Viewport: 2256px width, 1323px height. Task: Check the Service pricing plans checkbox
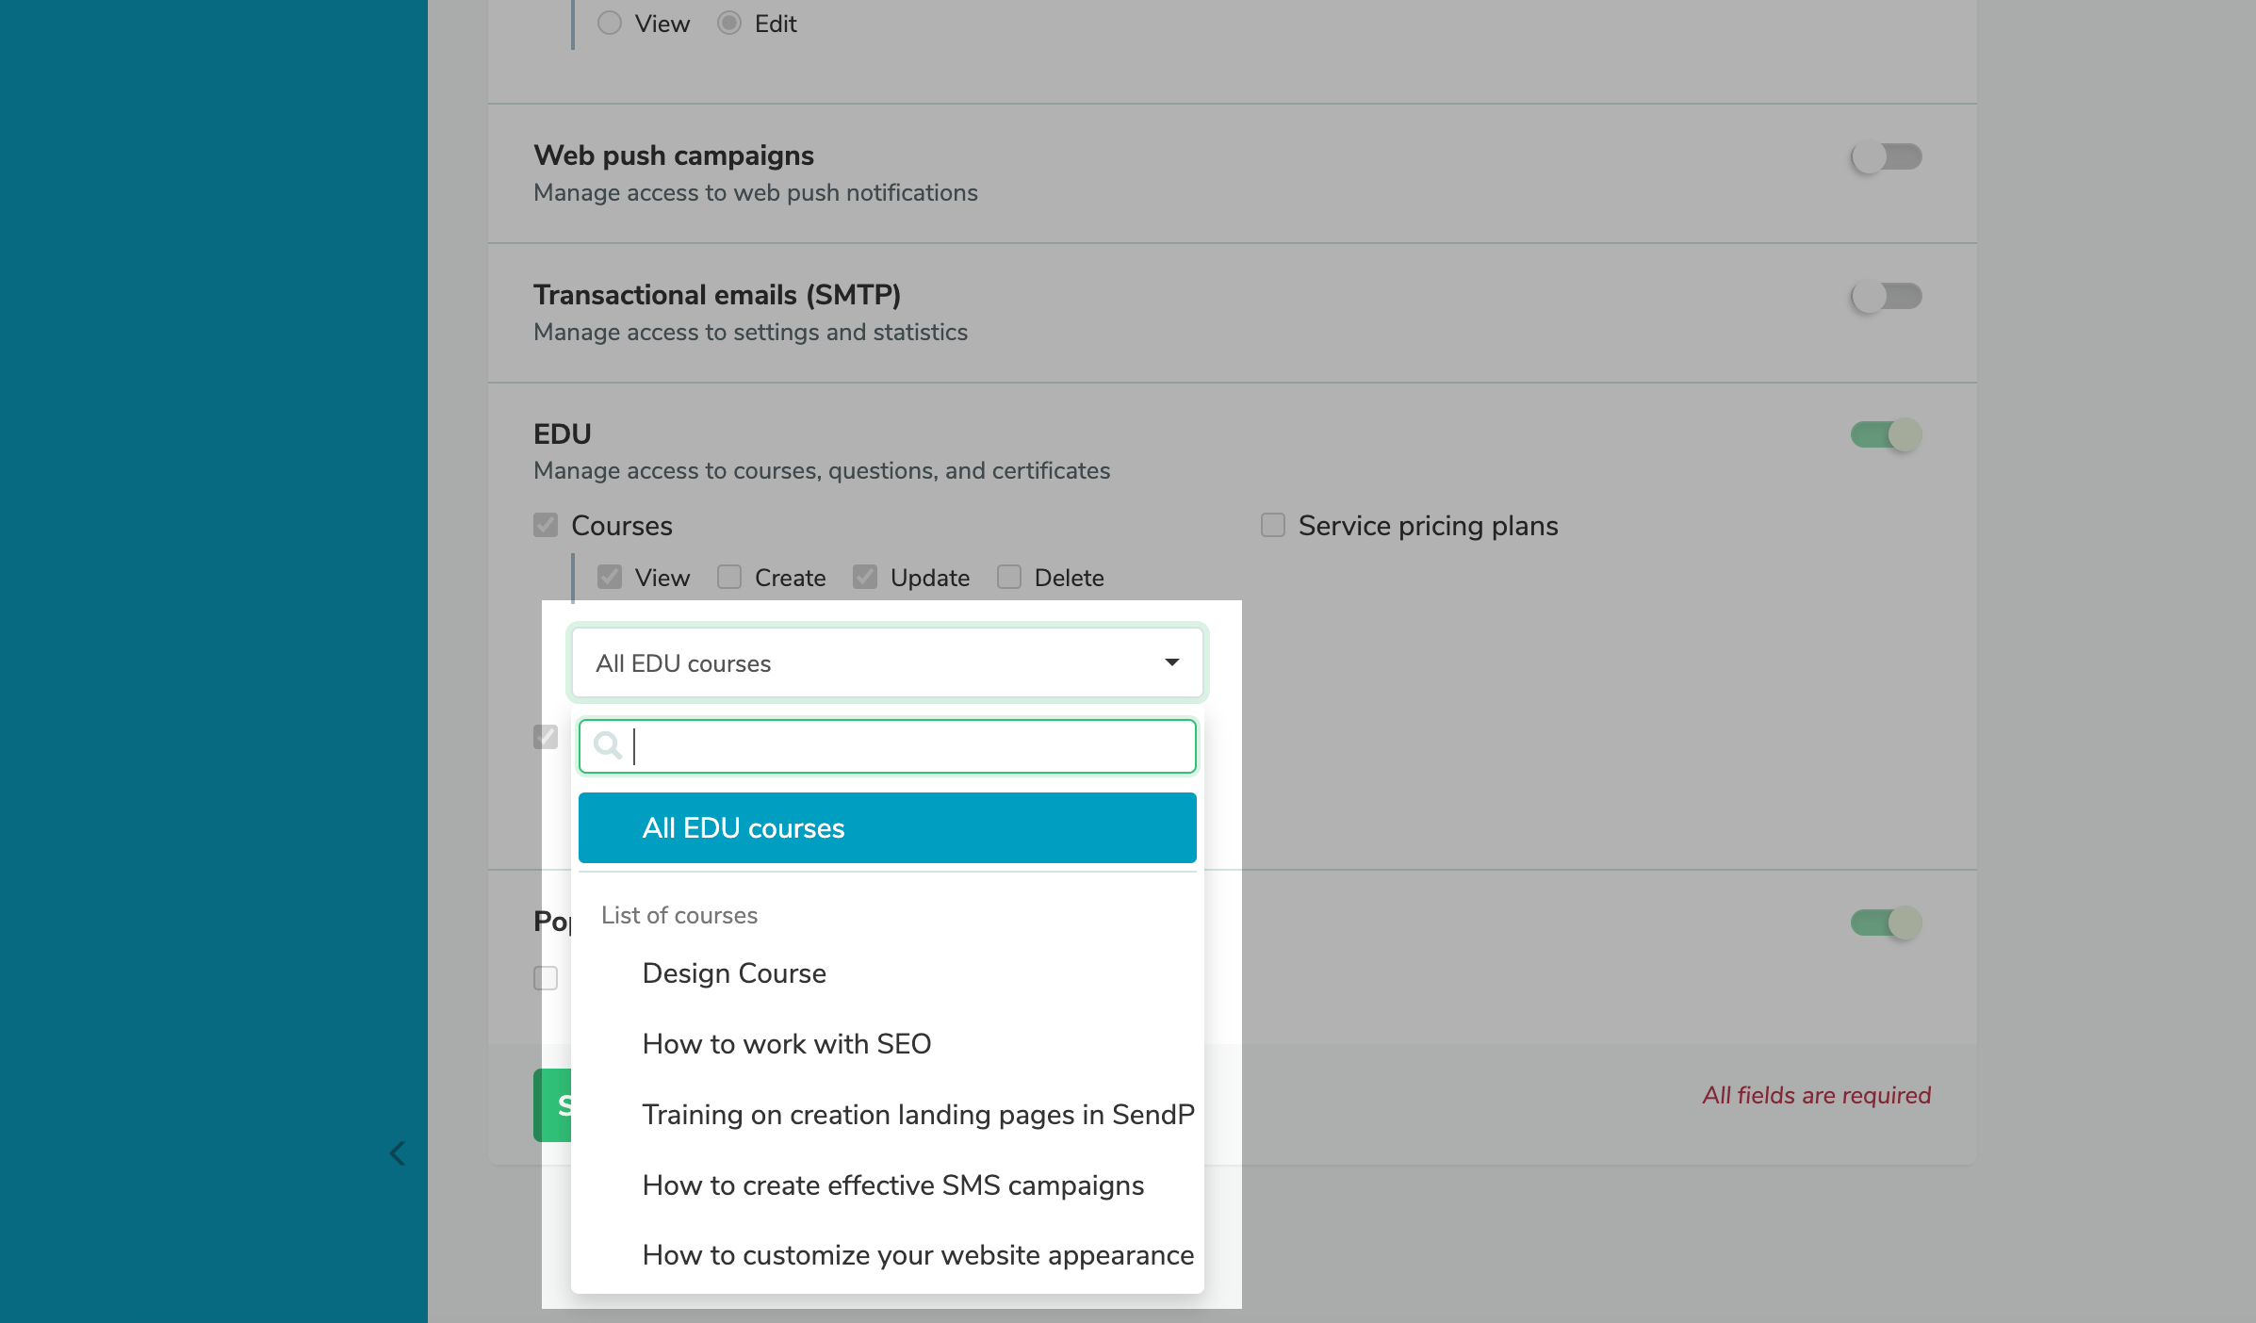1273,525
